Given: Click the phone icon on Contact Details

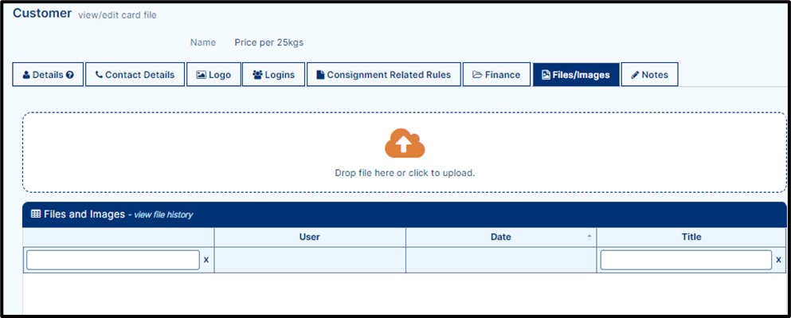Looking at the screenshot, I should pyautogui.click(x=99, y=75).
